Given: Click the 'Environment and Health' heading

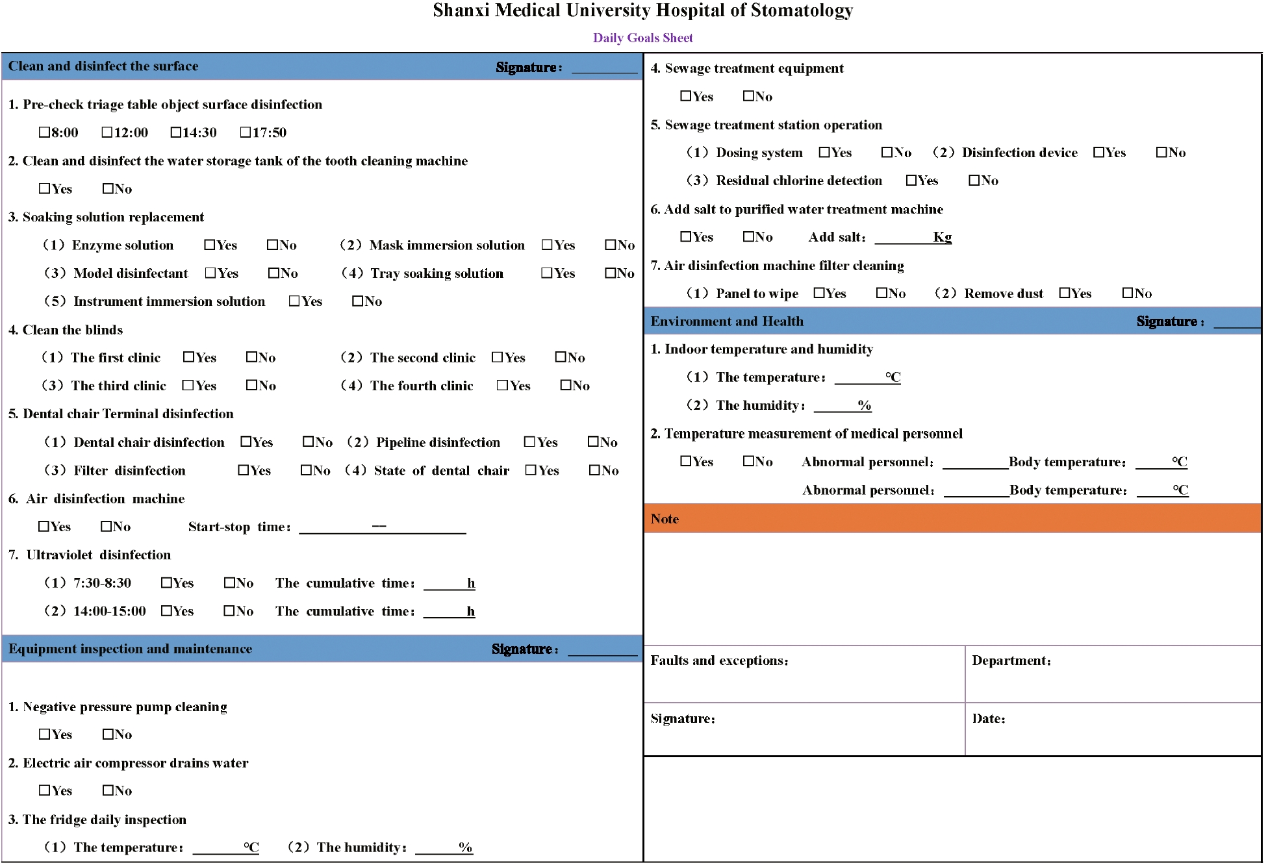Looking at the screenshot, I should tap(727, 321).
